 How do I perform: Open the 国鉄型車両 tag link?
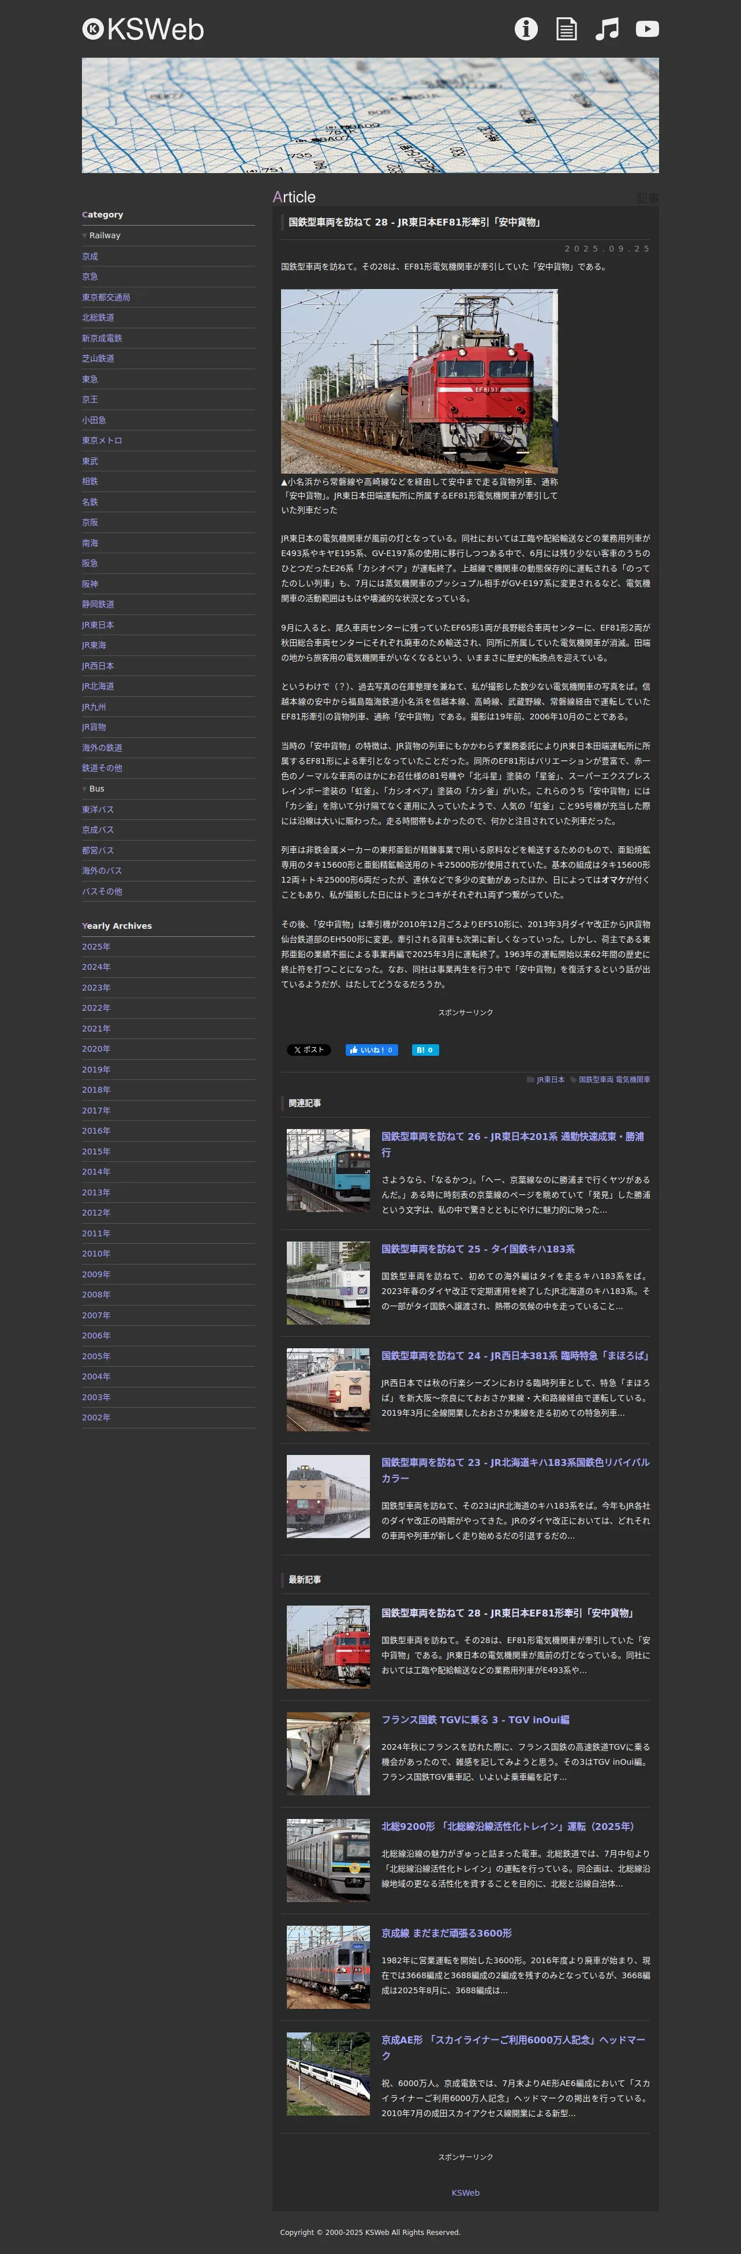click(x=595, y=1080)
